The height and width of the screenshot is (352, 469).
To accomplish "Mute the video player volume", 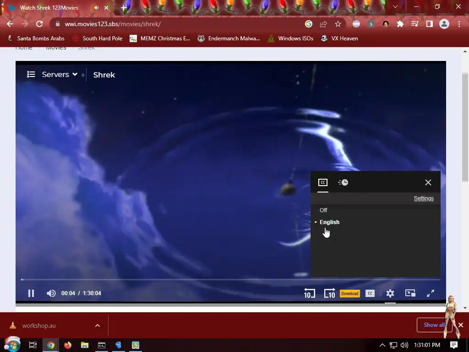I will pyautogui.click(x=51, y=293).
